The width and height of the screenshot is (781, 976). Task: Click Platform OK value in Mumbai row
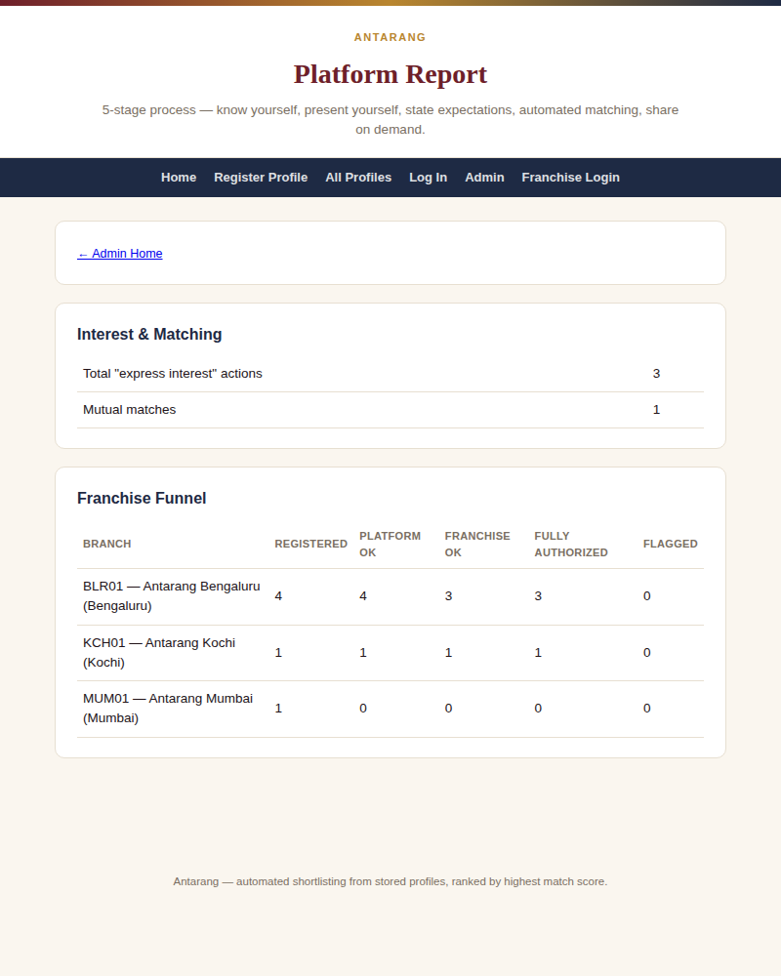point(363,709)
